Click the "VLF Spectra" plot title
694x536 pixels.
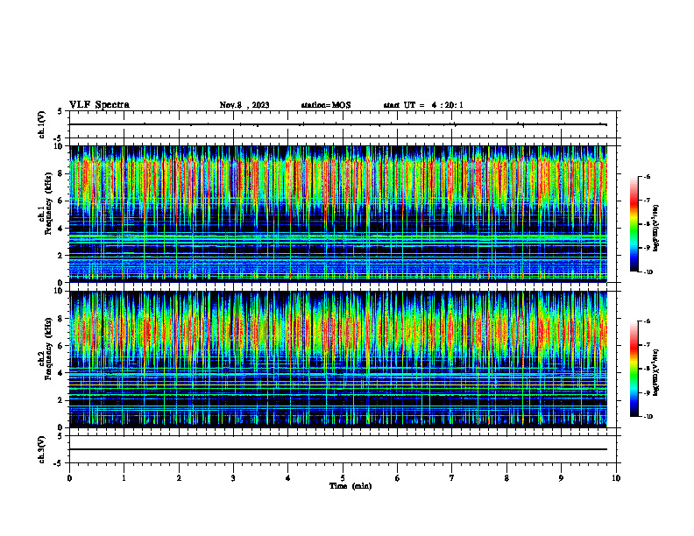pyautogui.click(x=99, y=105)
